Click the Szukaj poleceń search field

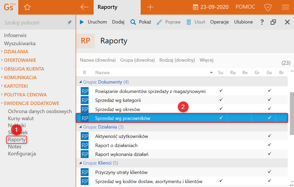click(x=34, y=23)
